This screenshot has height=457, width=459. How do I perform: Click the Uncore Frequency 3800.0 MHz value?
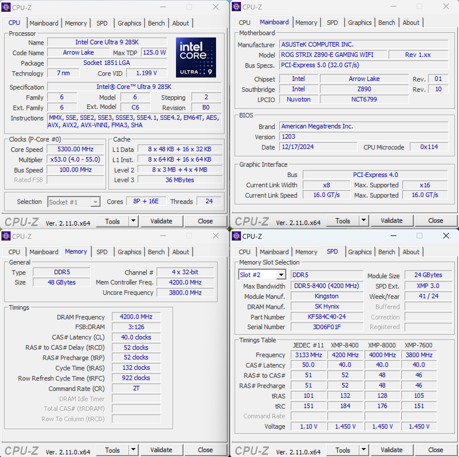pos(185,293)
